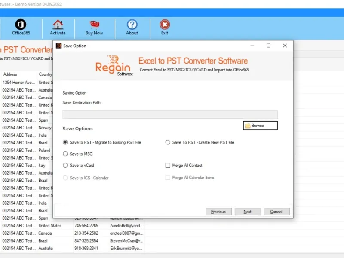344x258 pixels.
Task: Click the ericteel0007@gm... email cell
Action: 126,233
